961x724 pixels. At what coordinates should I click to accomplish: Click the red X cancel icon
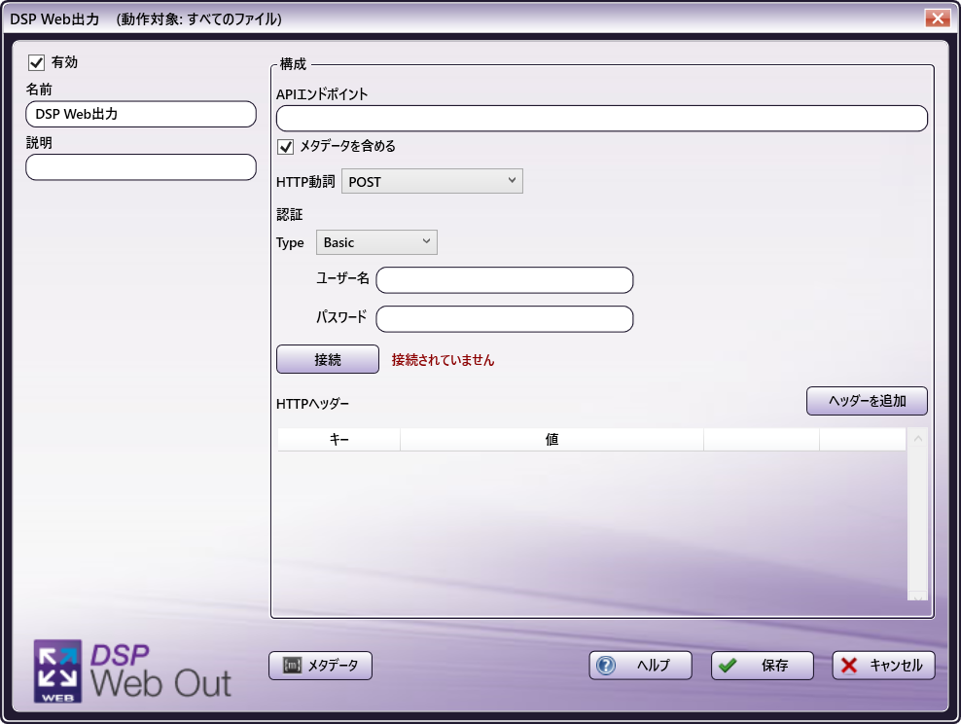click(849, 666)
